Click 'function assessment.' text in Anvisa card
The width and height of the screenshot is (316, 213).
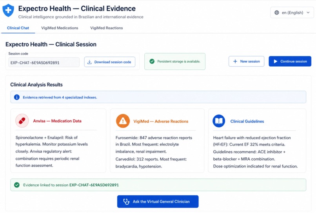pos(34,166)
